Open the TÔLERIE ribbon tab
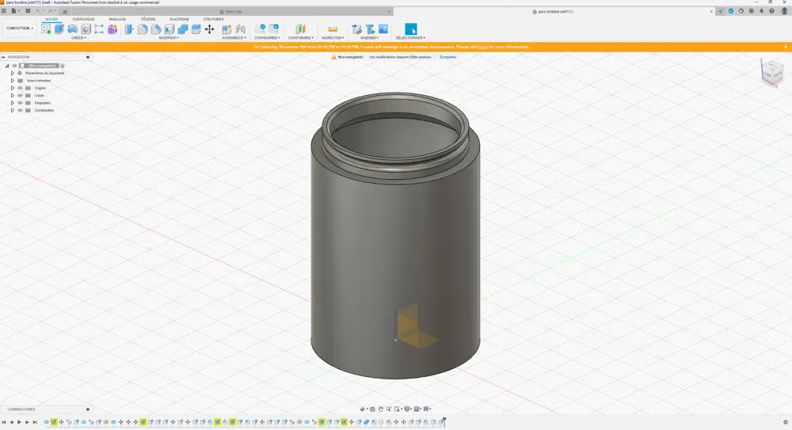 (x=148, y=19)
